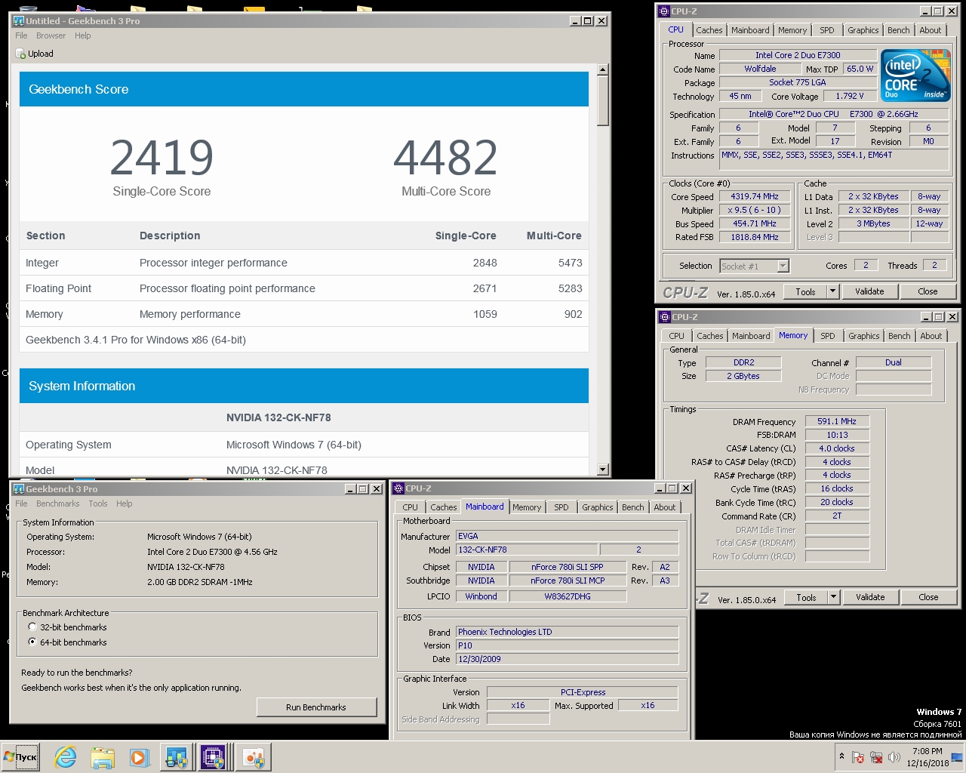Click the taskbar clock showing 7:08 PM
966x773 pixels.
928,757
